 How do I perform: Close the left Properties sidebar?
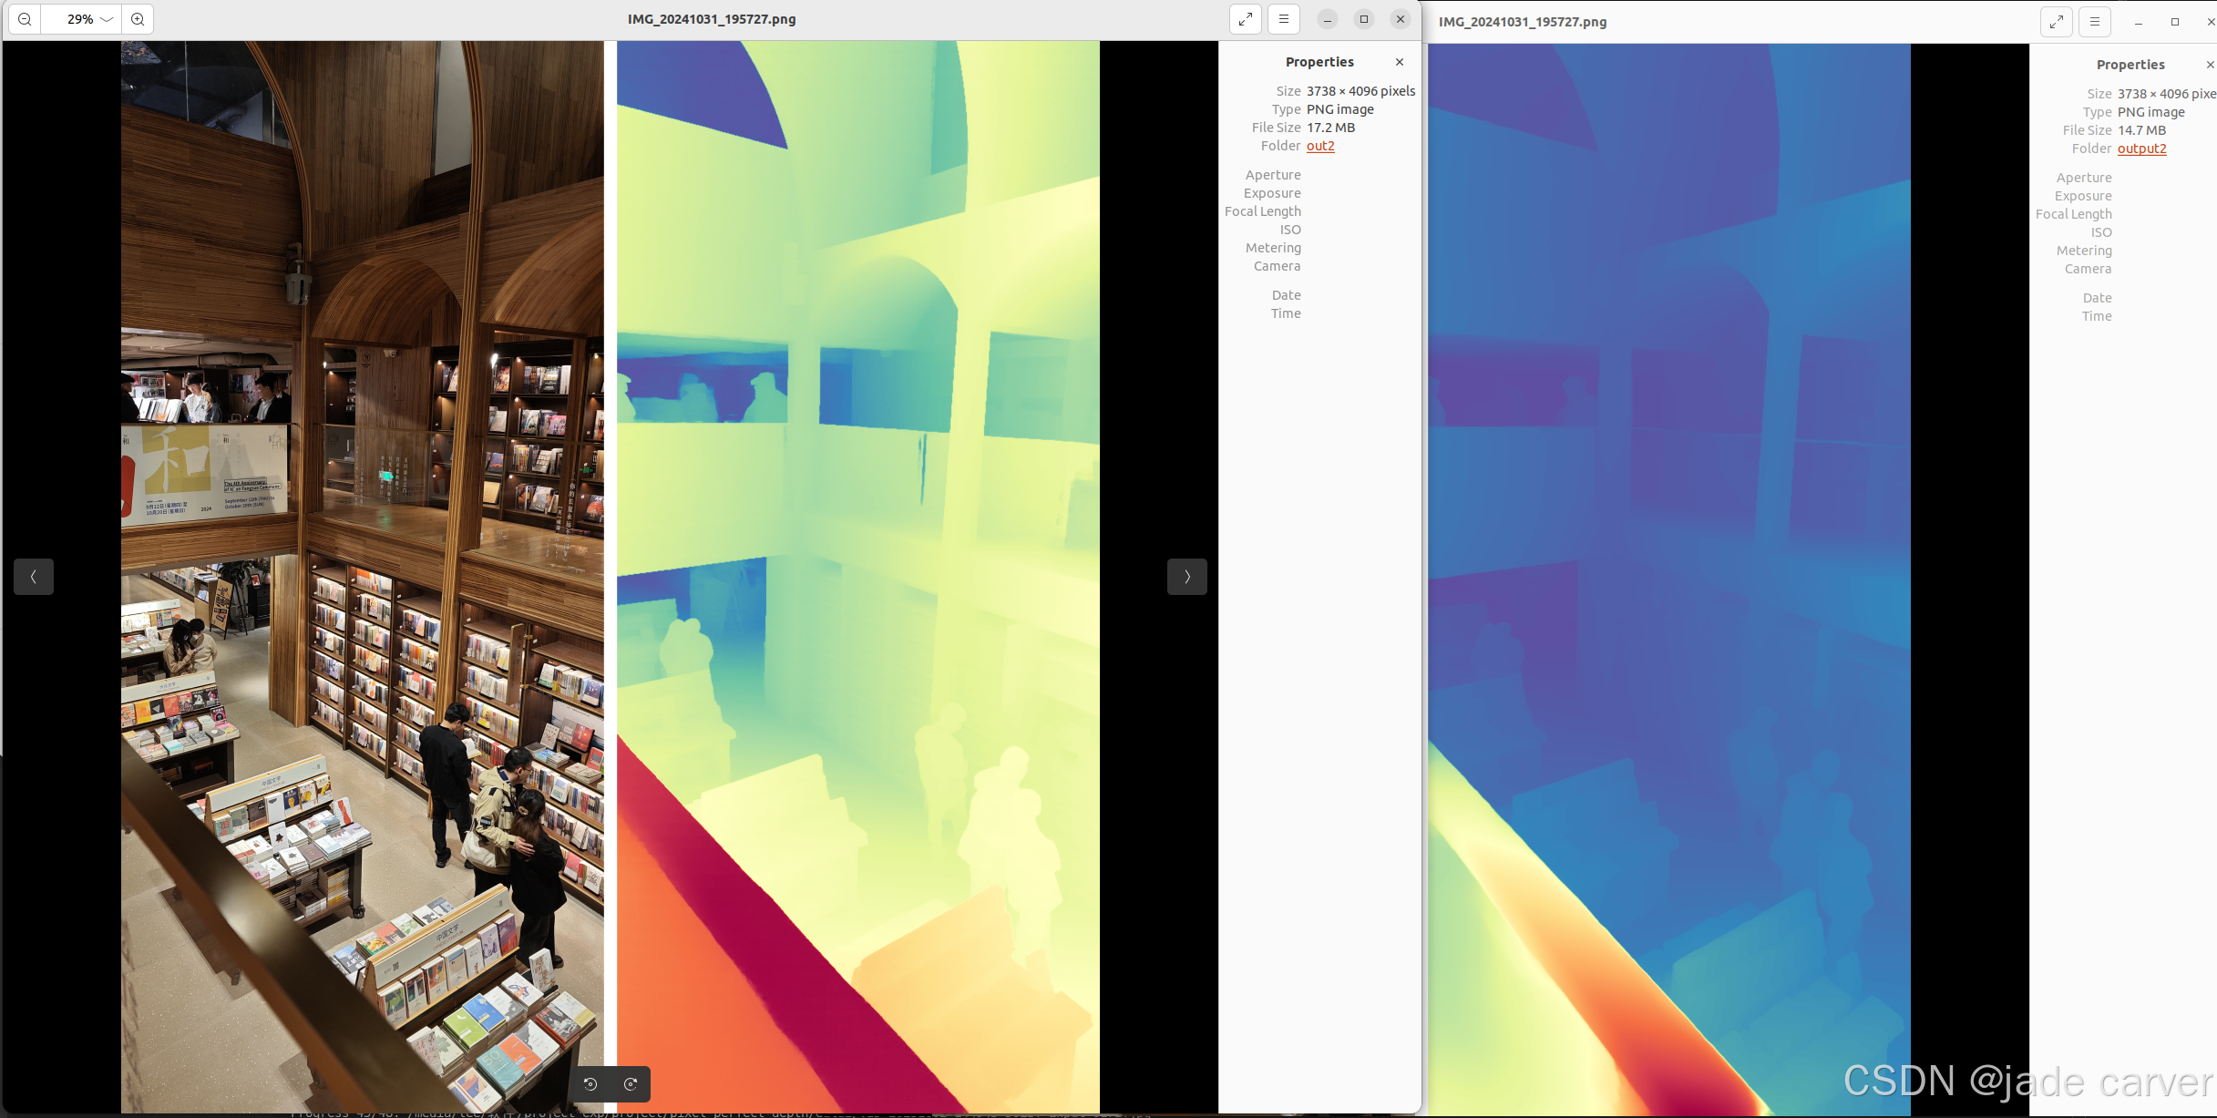point(1399,62)
